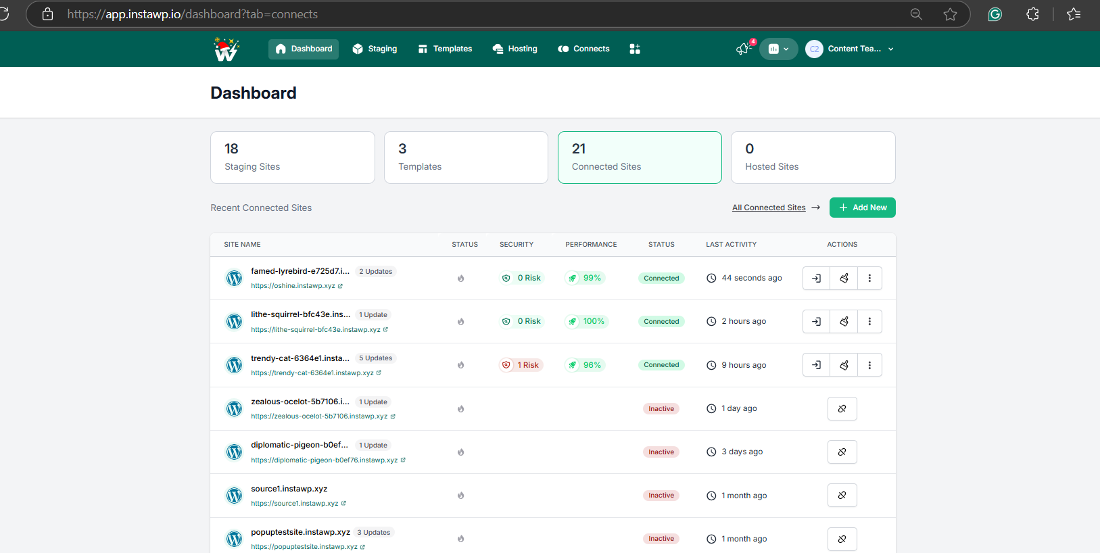Click the browser address bar URL
Screen dimensions: 1100x553
pyautogui.click(x=193, y=14)
